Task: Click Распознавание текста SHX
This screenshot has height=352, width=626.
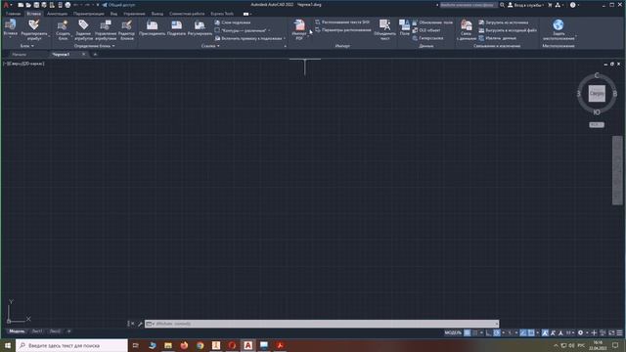Action: pyautogui.click(x=342, y=22)
